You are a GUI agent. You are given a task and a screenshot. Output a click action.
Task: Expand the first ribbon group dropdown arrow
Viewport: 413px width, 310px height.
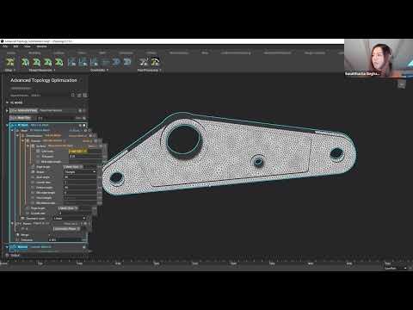point(15,70)
